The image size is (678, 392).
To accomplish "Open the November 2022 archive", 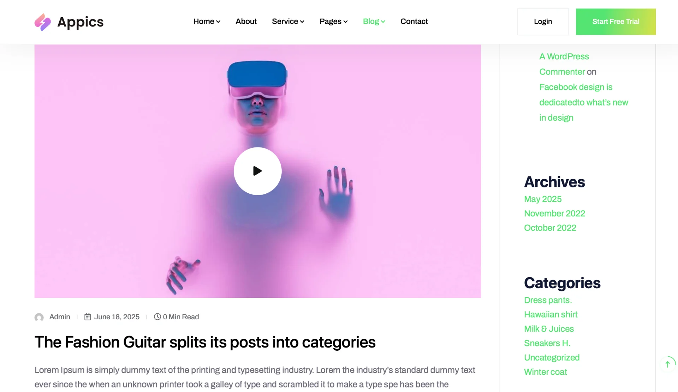I will [554, 213].
